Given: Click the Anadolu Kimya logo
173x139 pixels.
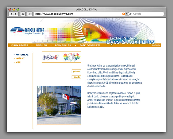Looking at the screenshot, I should point(27,31).
